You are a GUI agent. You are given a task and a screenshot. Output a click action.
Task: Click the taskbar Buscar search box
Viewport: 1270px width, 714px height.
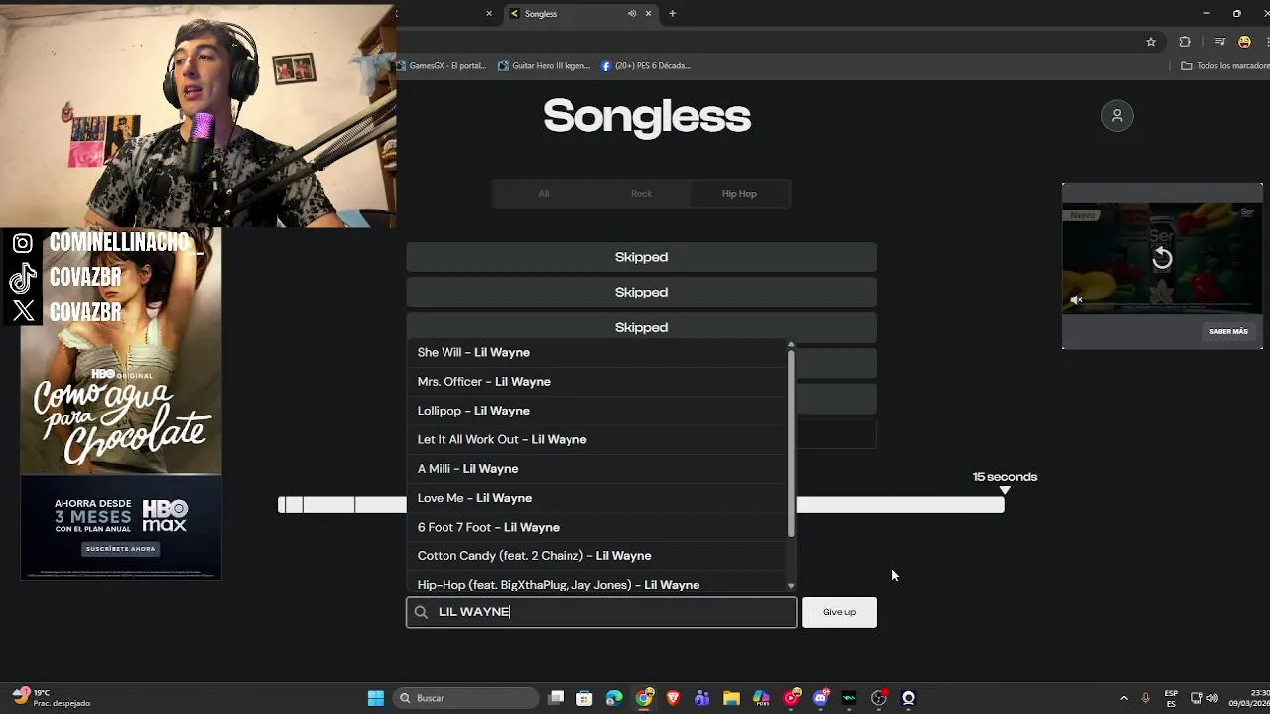click(x=465, y=698)
